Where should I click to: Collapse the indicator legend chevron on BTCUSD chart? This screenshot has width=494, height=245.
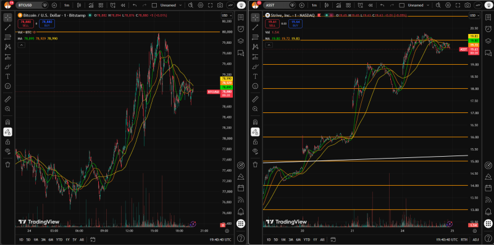click(x=21, y=45)
